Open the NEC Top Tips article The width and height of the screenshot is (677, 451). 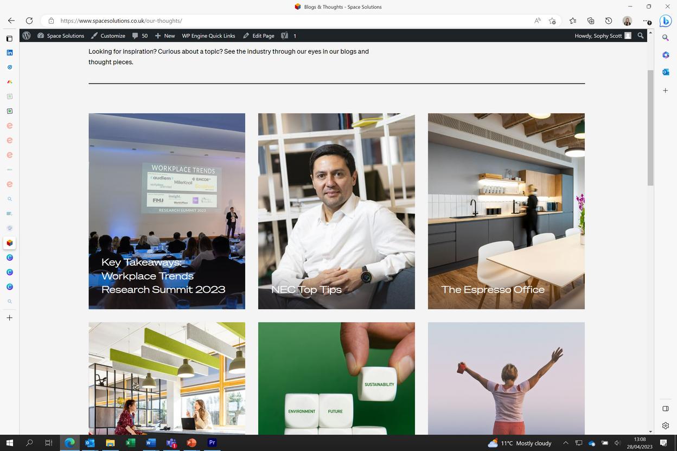(336, 211)
